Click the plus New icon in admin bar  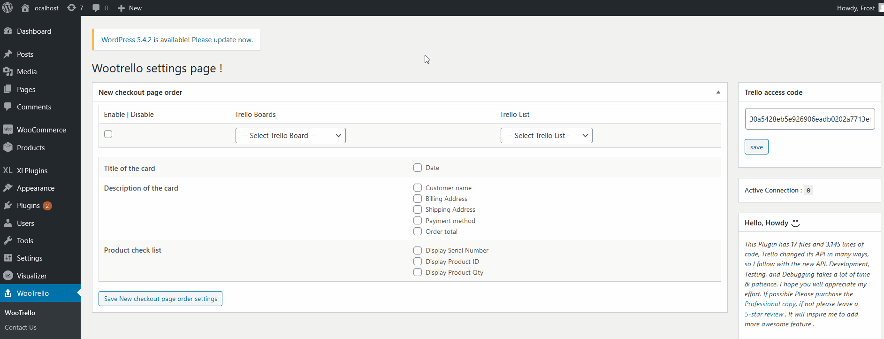[121, 8]
